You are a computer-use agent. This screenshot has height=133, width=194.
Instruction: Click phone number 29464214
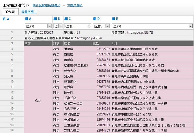103,109
